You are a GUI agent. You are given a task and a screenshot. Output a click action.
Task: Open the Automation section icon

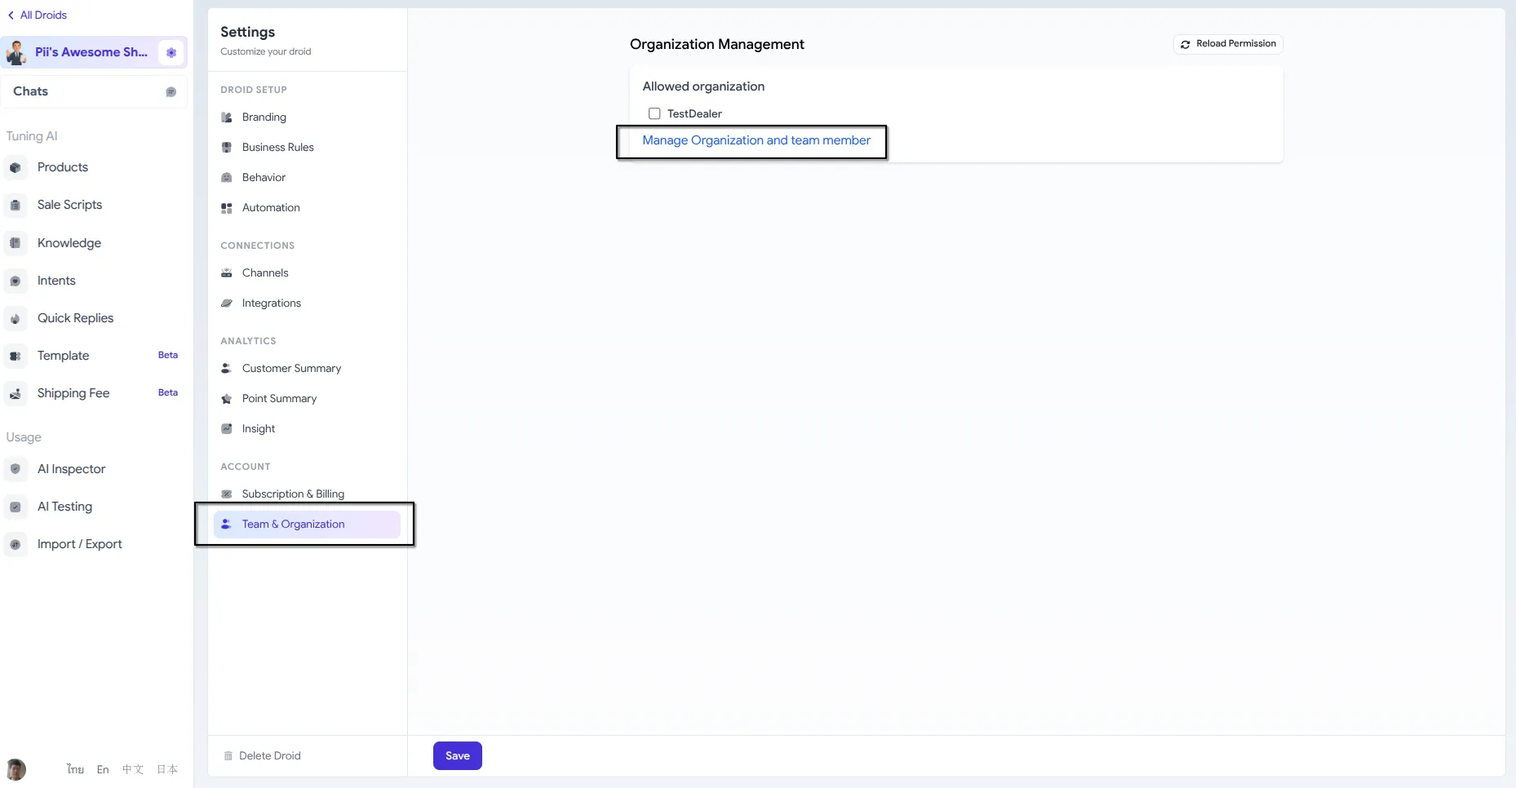pos(226,207)
